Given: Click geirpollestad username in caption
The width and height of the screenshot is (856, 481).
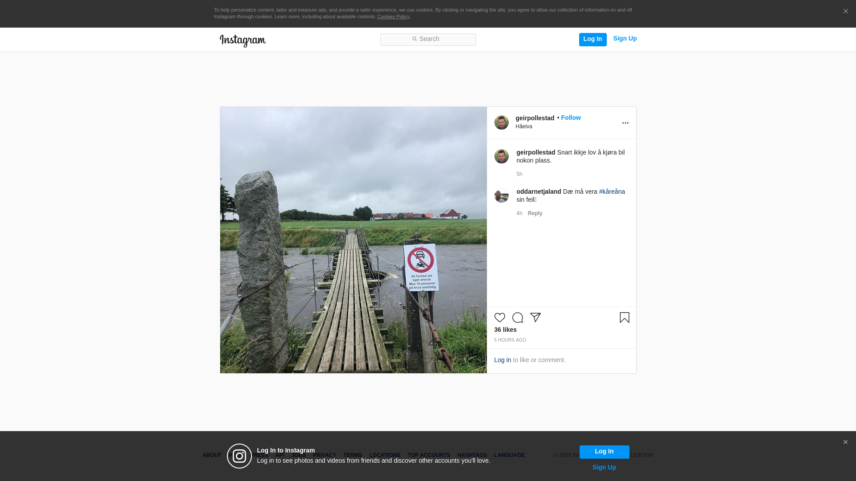Looking at the screenshot, I should (x=535, y=152).
